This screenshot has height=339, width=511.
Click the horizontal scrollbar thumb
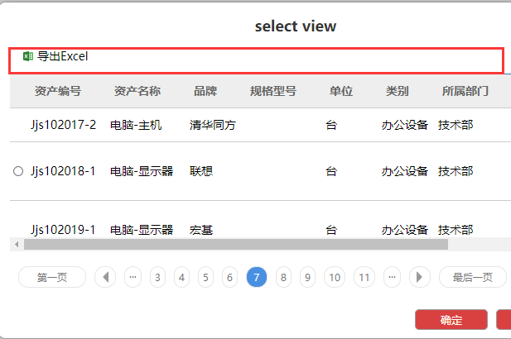(x=235, y=245)
